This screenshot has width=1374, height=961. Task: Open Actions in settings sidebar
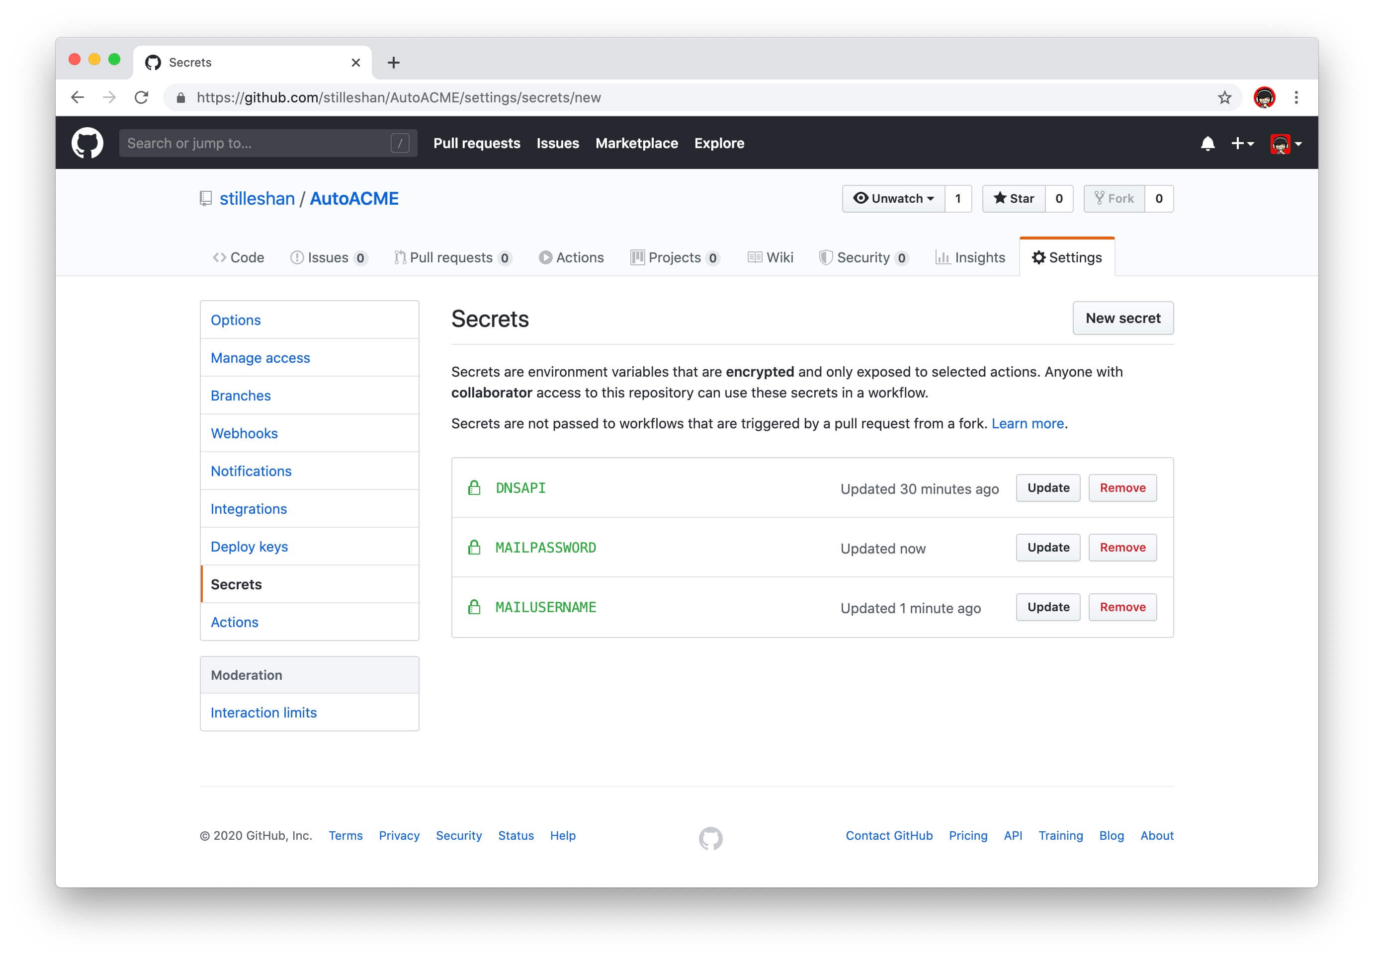coord(309,622)
